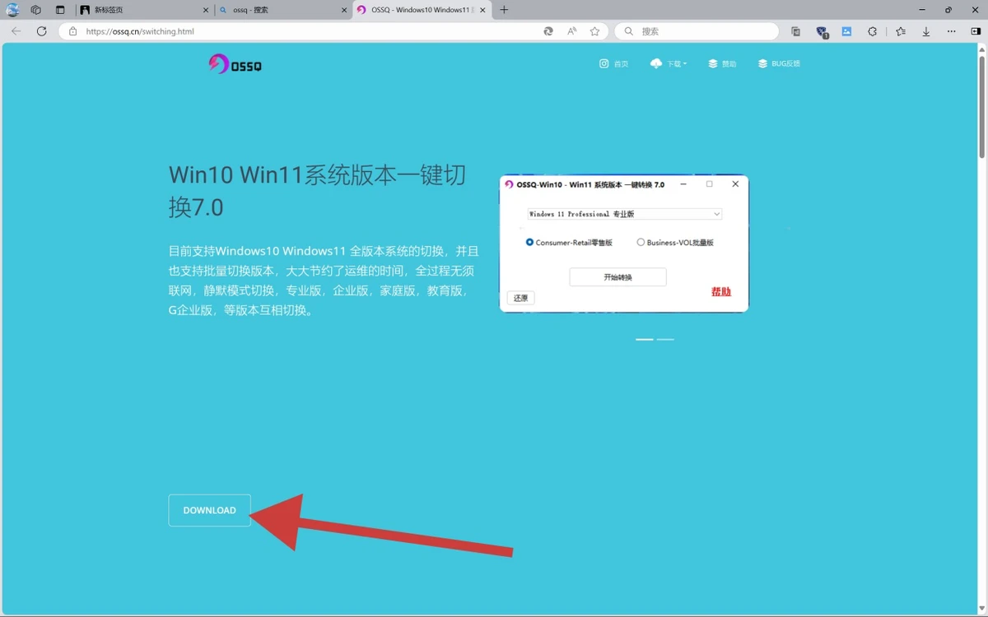Viewport: 988px width, 617px height.
Task: Click the Read Aloud icon in address bar
Action: click(x=571, y=31)
